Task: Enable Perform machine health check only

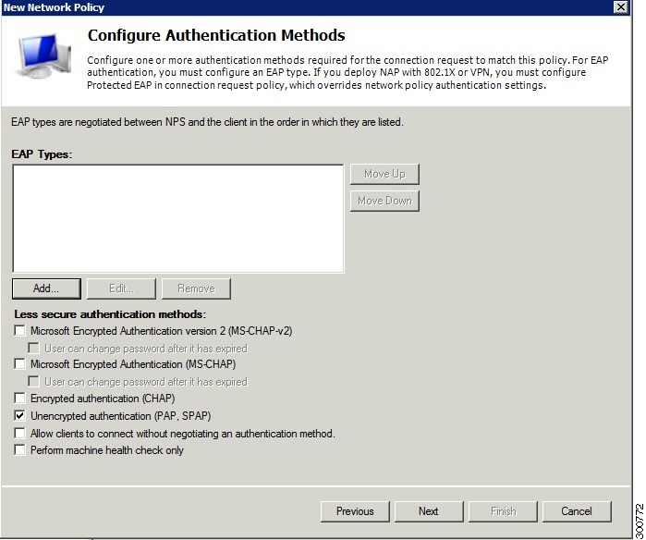Action: pos(19,449)
